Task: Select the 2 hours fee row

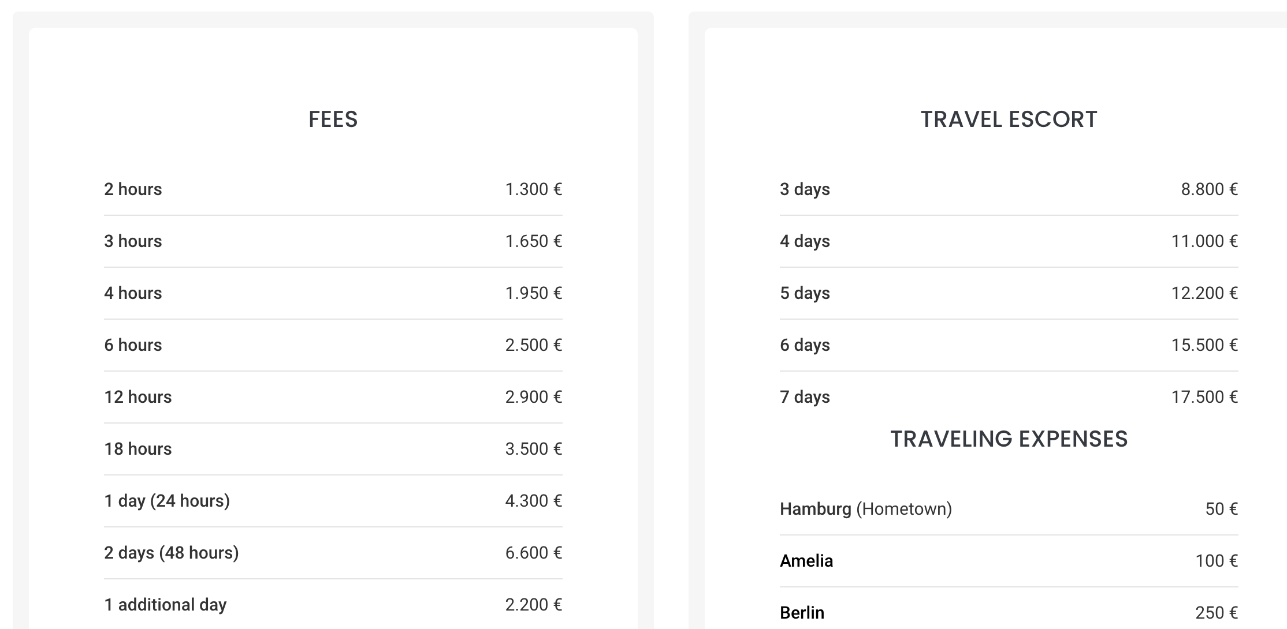Action: coord(333,189)
